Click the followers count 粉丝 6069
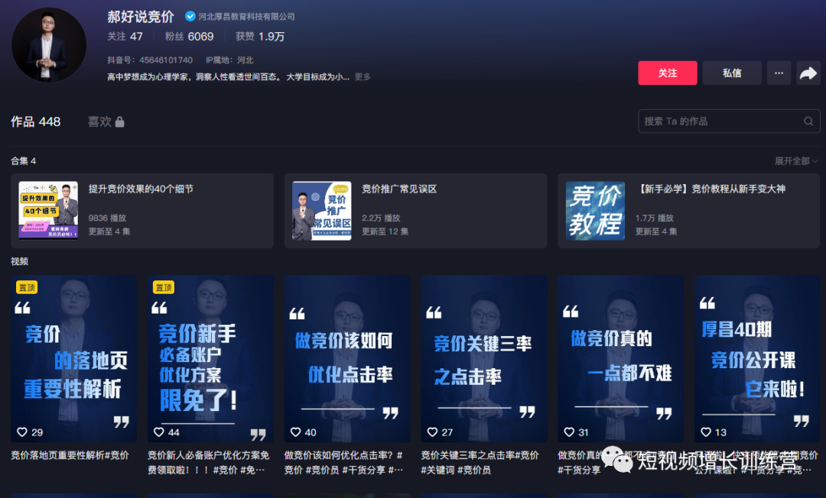This screenshot has width=826, height=498. [189, 37]
